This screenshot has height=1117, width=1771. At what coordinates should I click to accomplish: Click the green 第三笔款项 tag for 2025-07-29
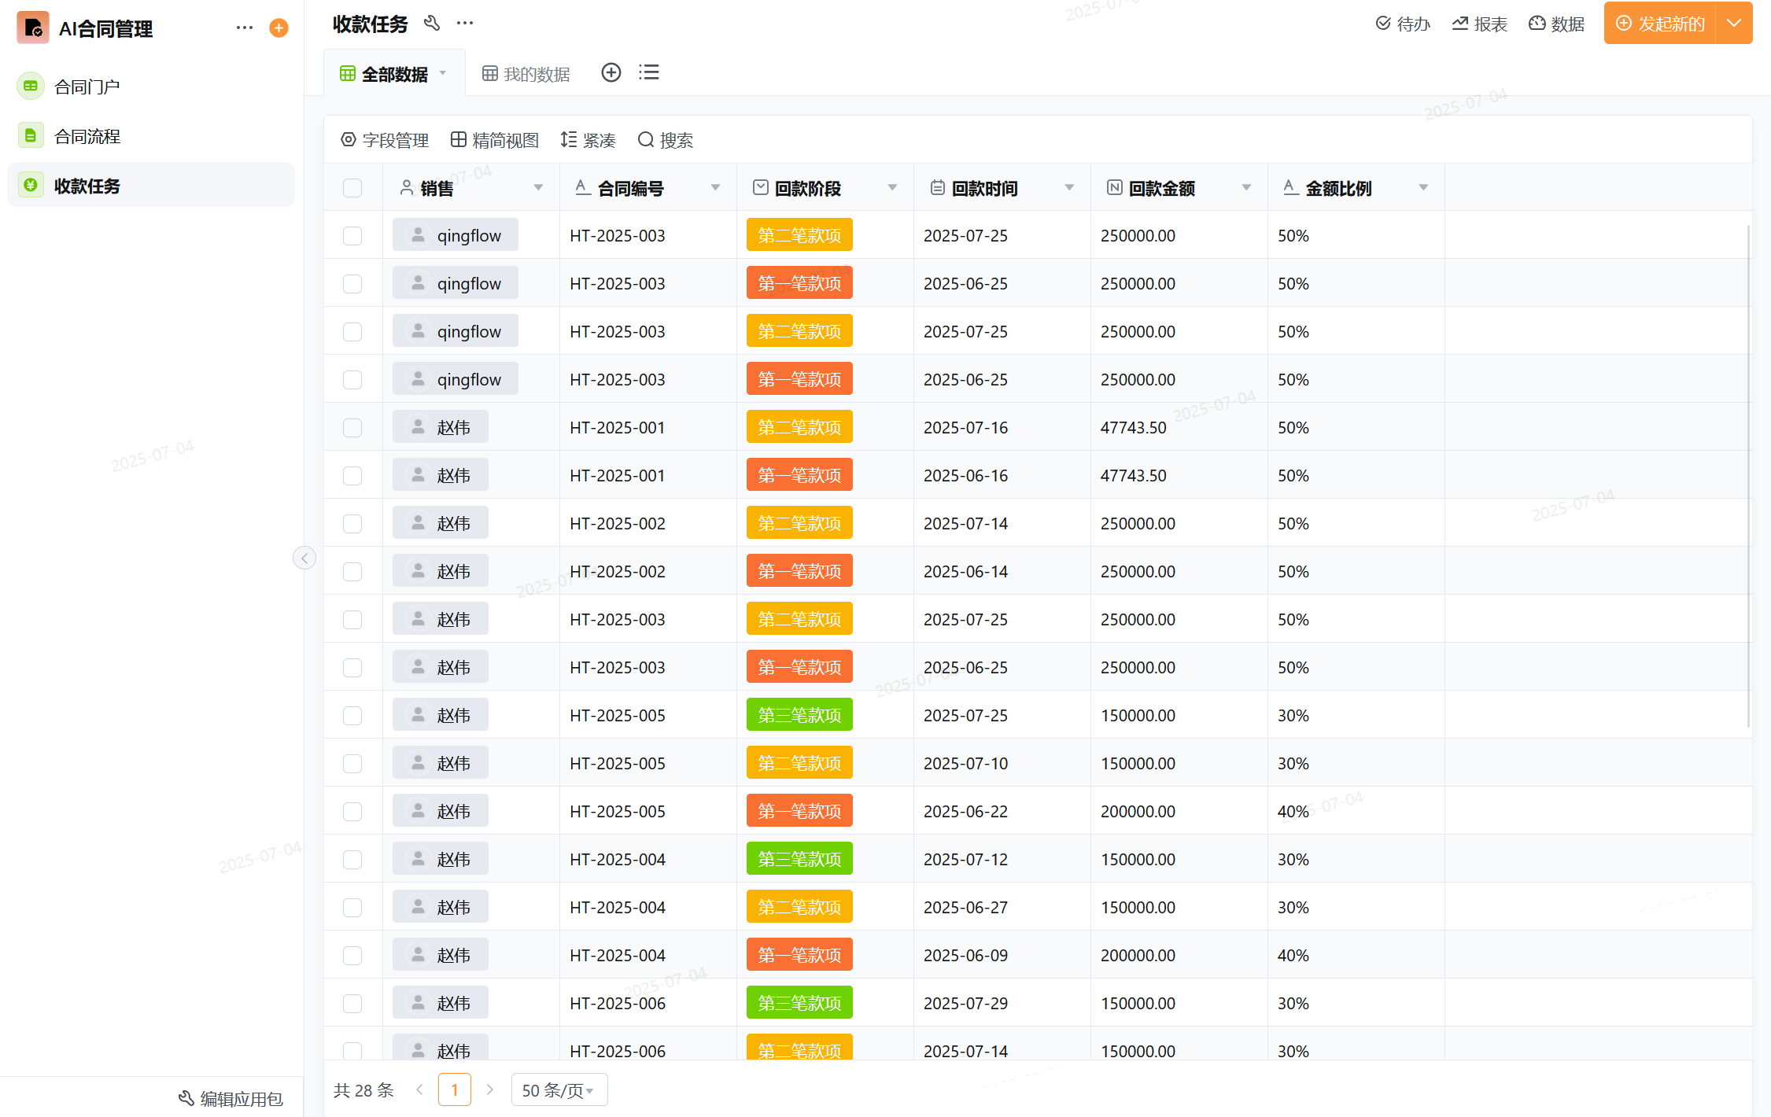tap(799, 1003)
